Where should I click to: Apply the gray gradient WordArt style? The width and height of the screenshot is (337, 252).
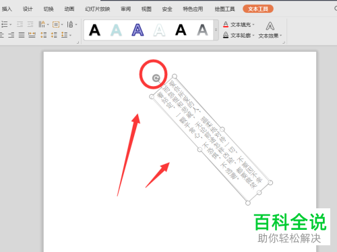click(x=202, y=30)
